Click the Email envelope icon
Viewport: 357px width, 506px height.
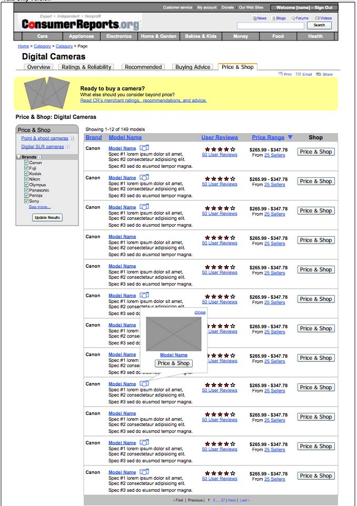tap(298, 74)
